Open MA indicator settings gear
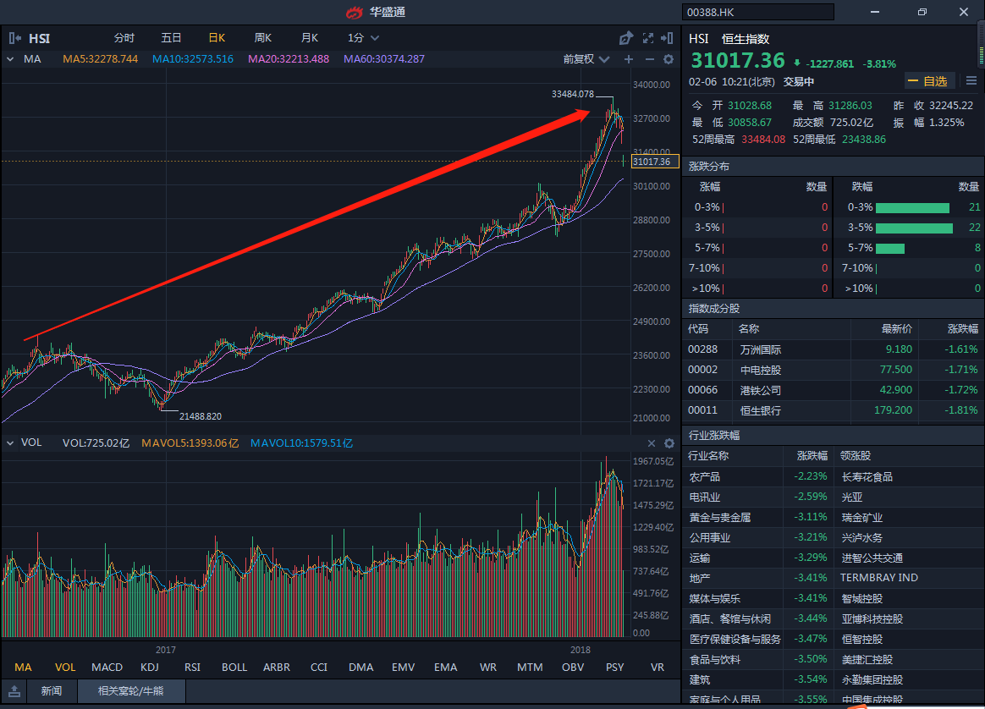The height and width of the screenshot is (709, 985). (x=669, y=59)
